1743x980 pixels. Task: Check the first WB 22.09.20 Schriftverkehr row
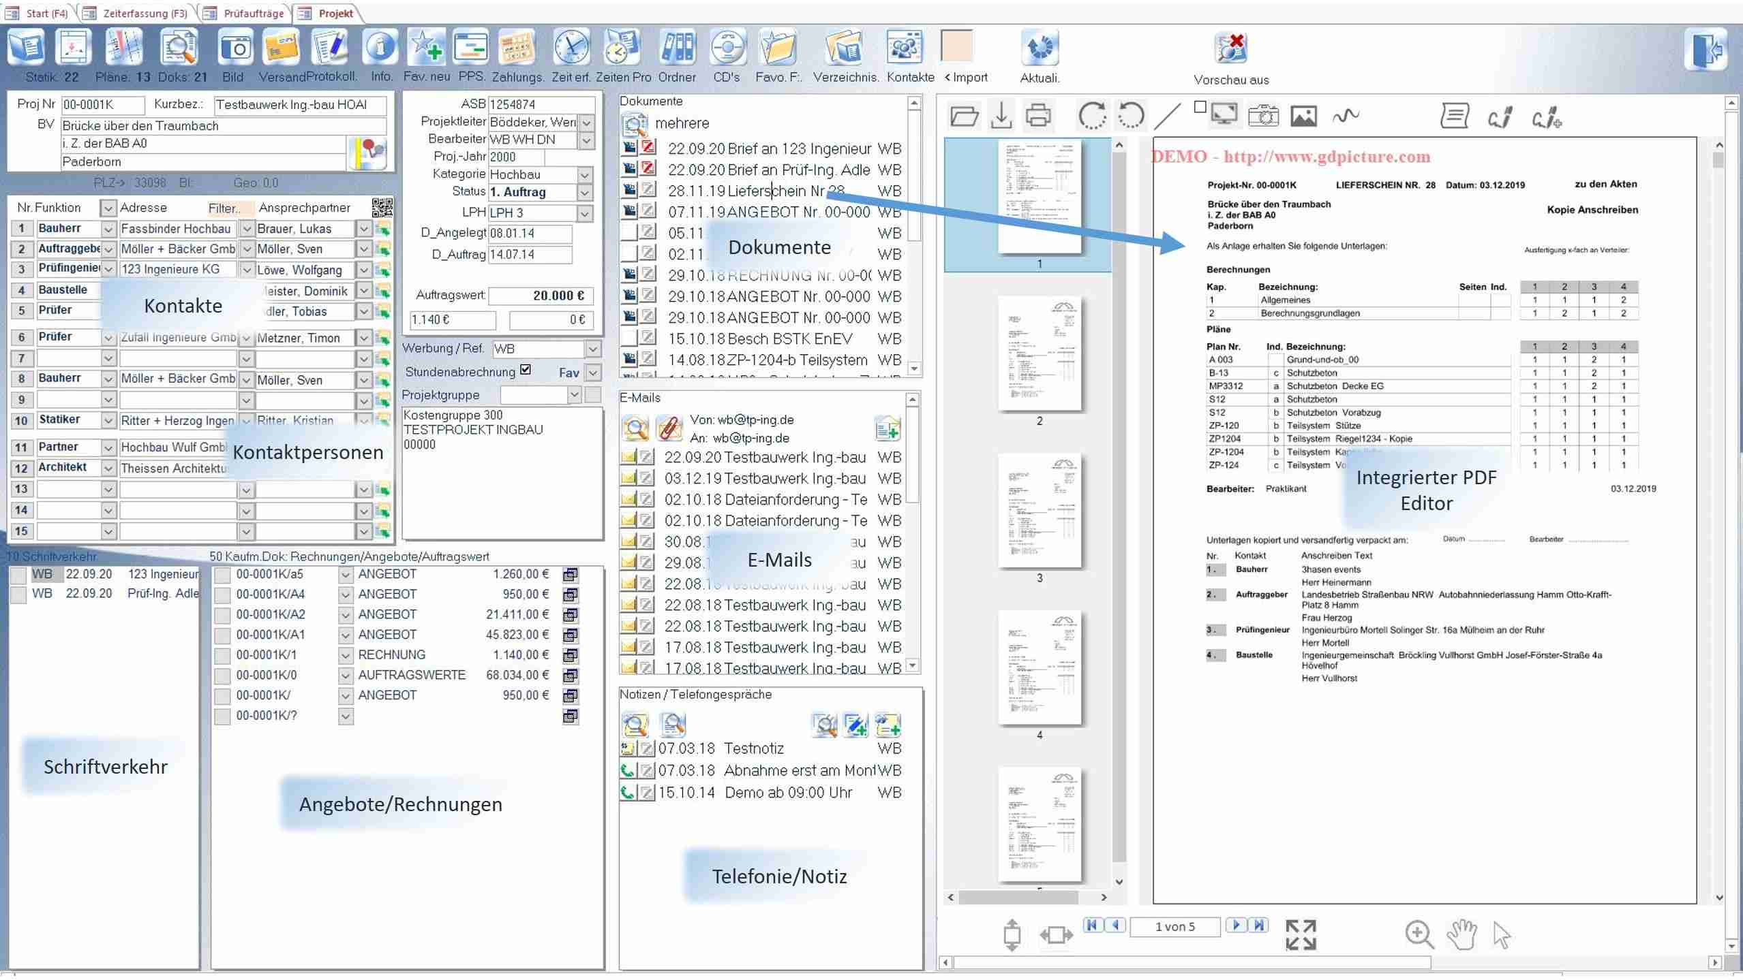[18, 575]
